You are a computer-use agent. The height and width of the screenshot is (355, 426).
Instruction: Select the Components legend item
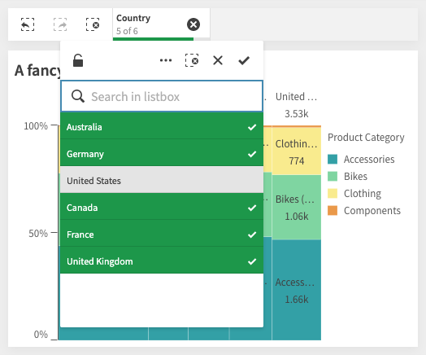click(364, 211)
